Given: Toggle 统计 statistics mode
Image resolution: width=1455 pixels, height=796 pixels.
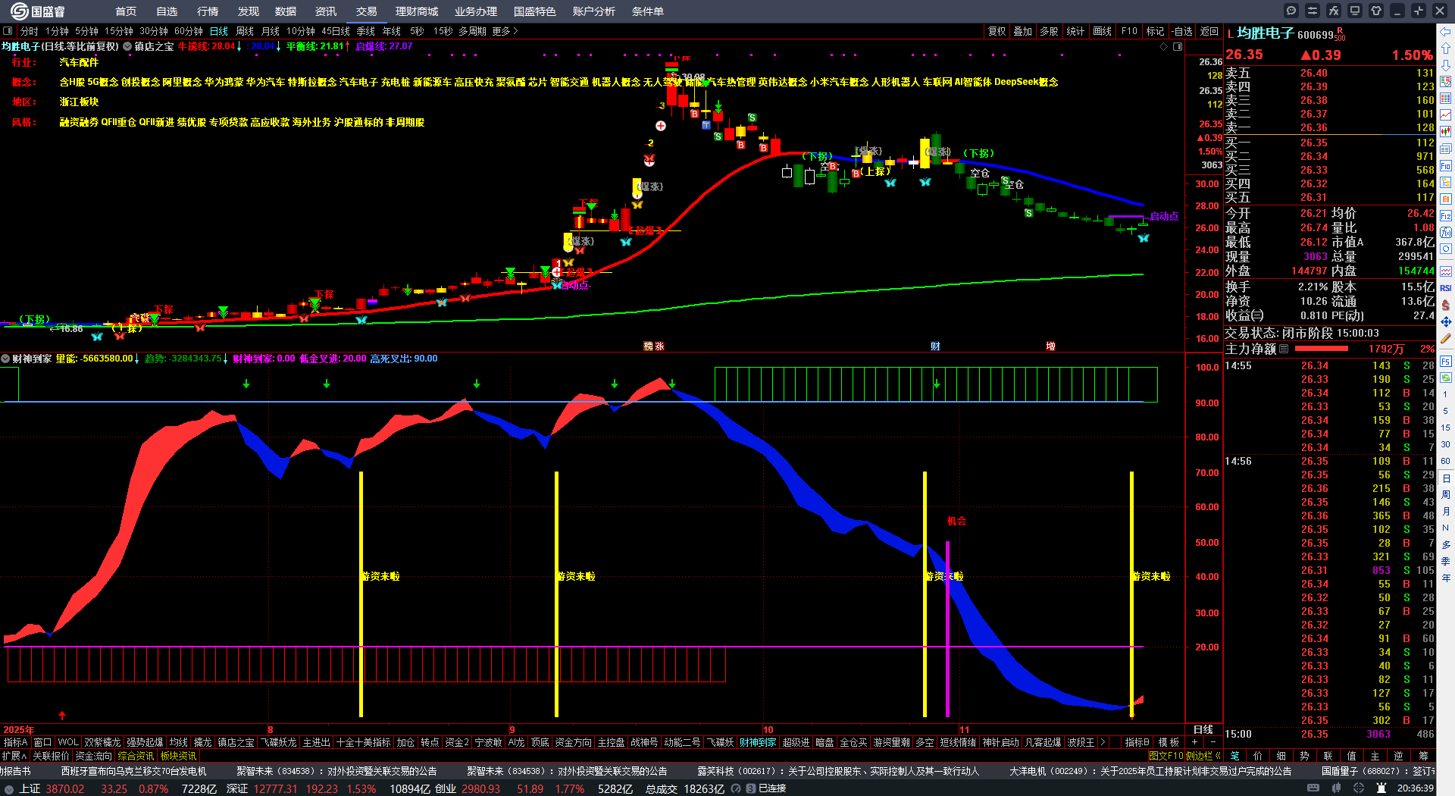Looking at the screenshot, I should coord(1075,31).
